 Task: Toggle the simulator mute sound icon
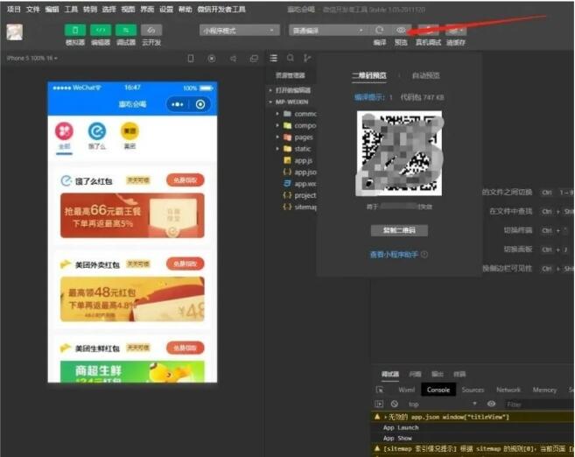pos(233,59)
